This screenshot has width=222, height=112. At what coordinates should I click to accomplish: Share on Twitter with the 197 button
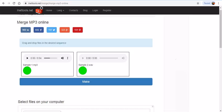pos(52,30)
